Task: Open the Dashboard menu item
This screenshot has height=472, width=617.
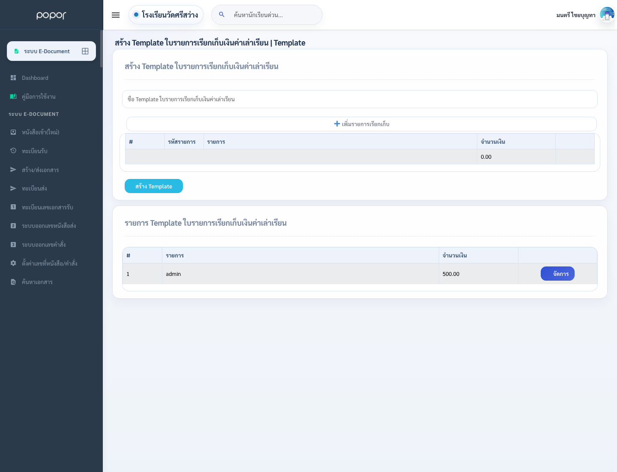Action: (51, 78)
